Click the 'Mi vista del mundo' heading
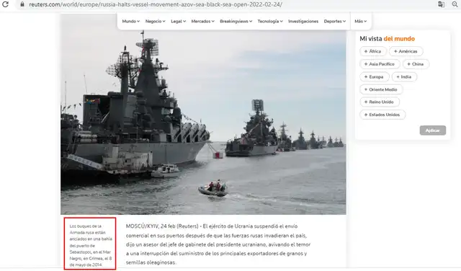 [388, 38]
